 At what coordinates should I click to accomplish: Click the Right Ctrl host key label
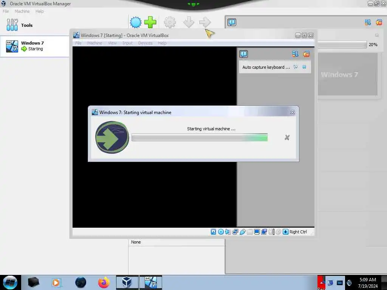(298, 232)
